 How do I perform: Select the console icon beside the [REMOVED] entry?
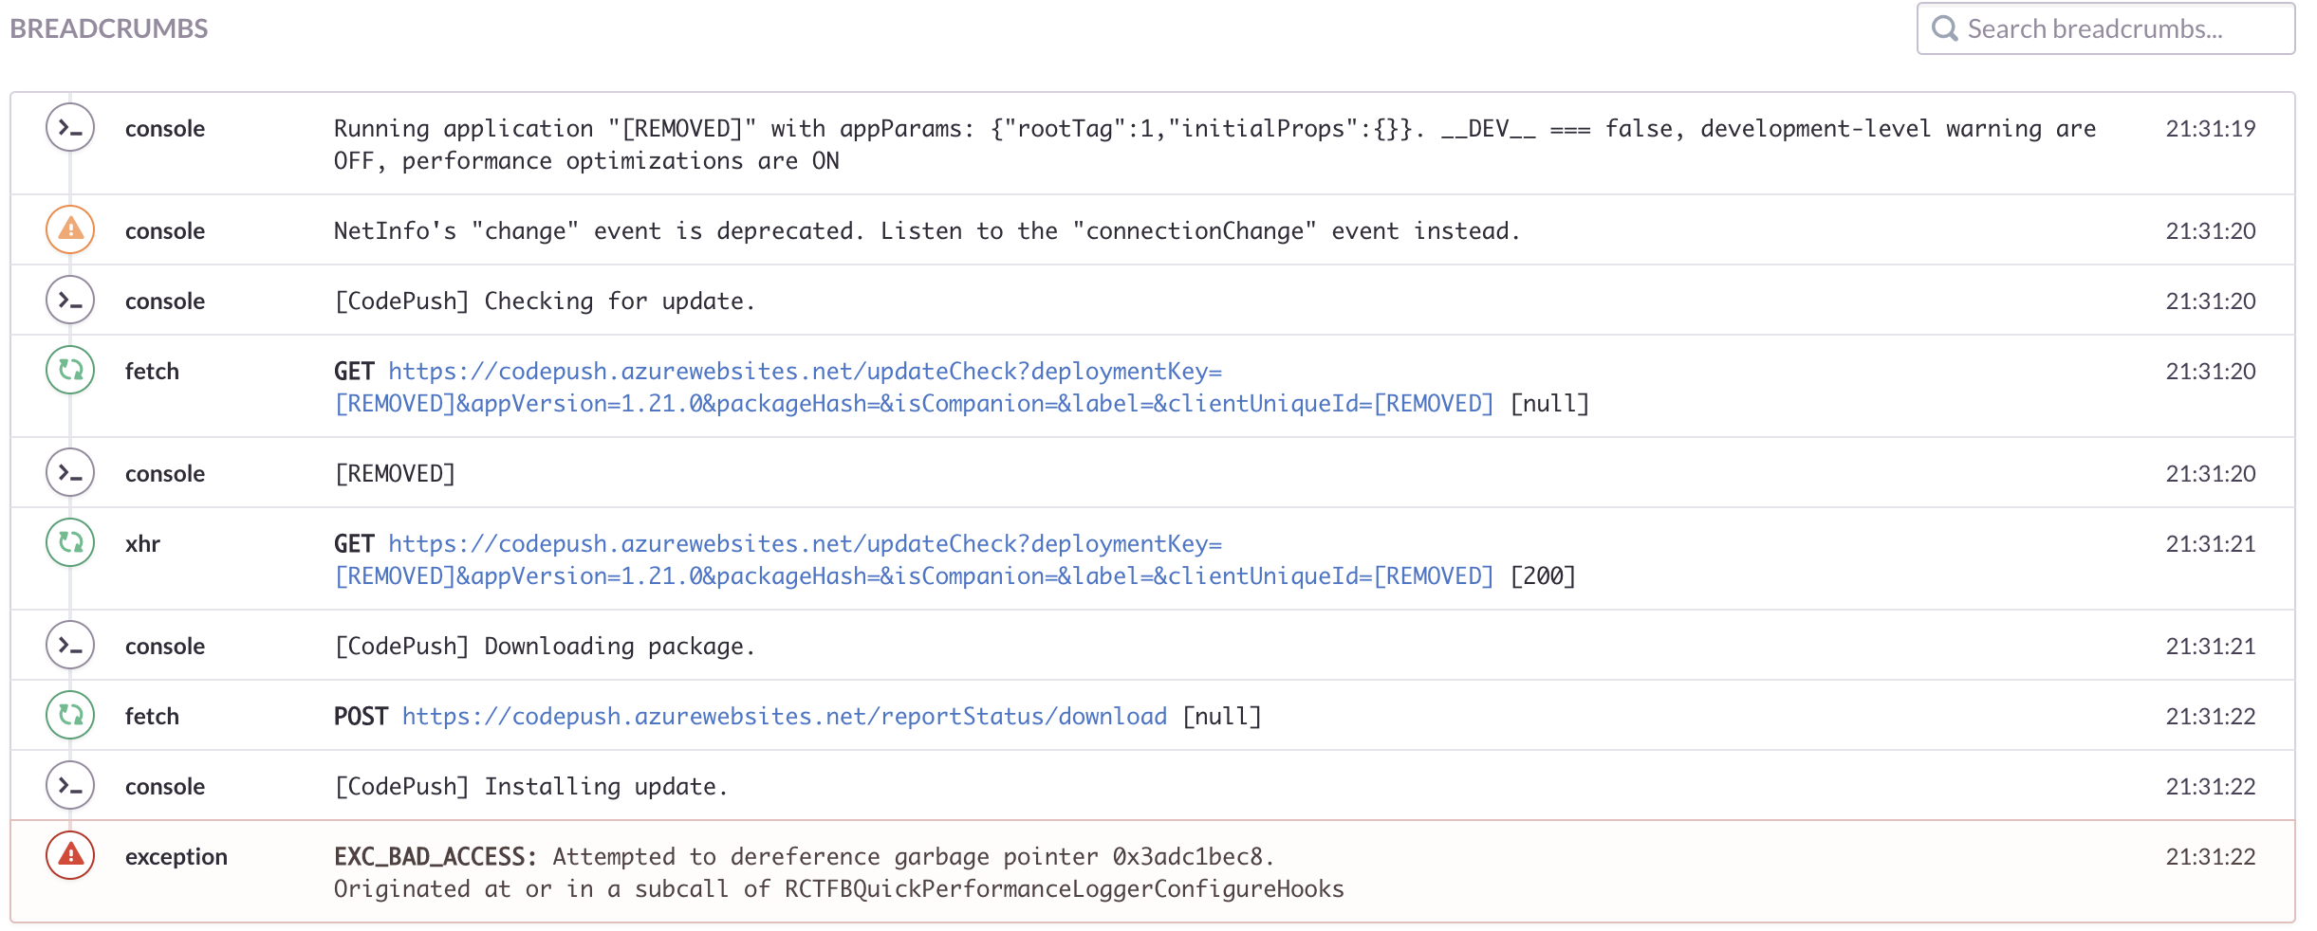(69, 472)
